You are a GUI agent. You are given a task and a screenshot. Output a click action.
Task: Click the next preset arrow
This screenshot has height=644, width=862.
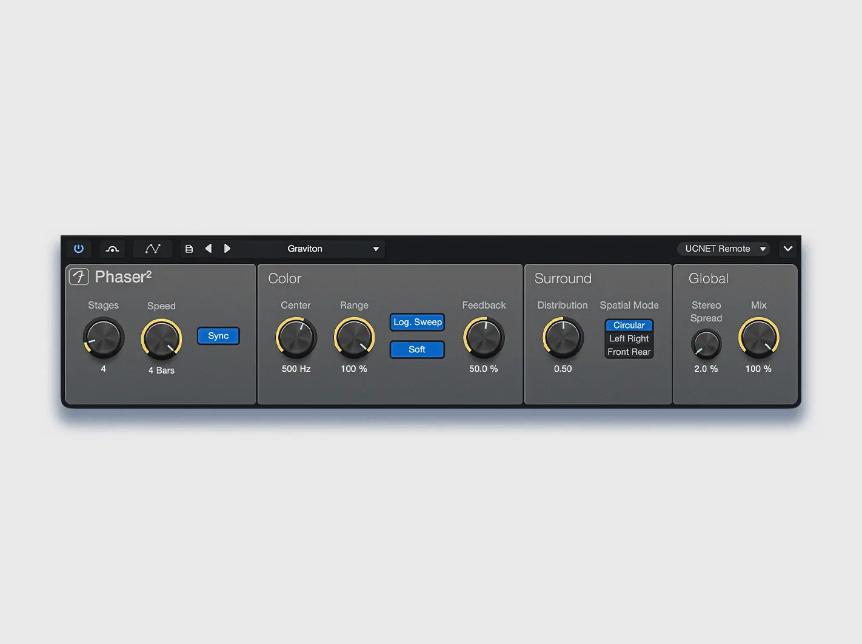pyautogui.click(x=227, y=249)
